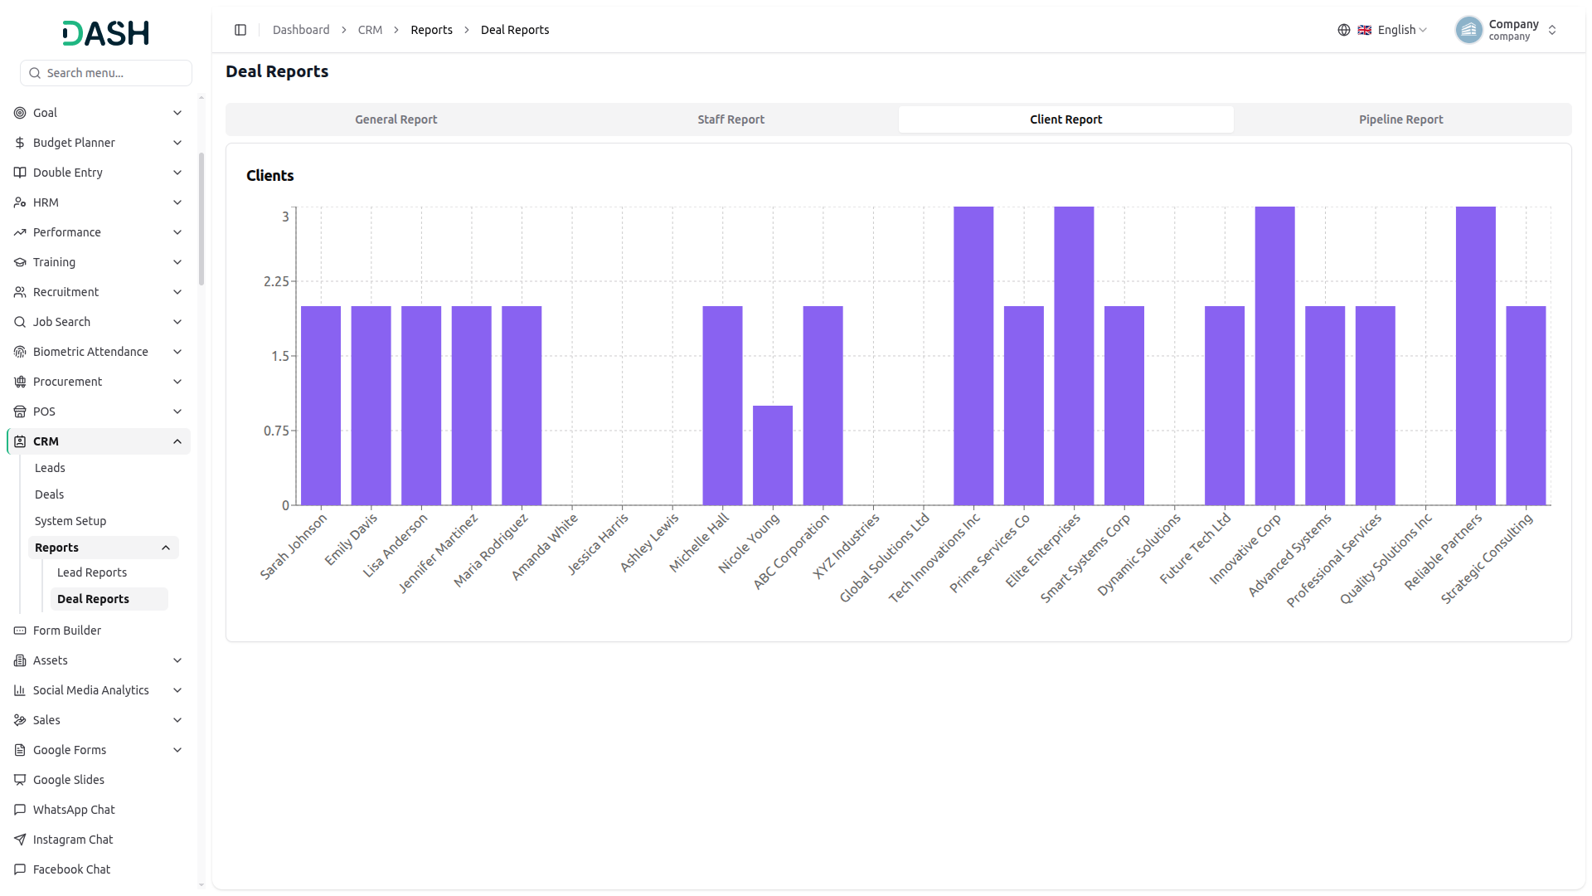Click the Biometric Attendance fingerprint icon
Viewport: 1592px width, 896px height.
pos(20,352)
